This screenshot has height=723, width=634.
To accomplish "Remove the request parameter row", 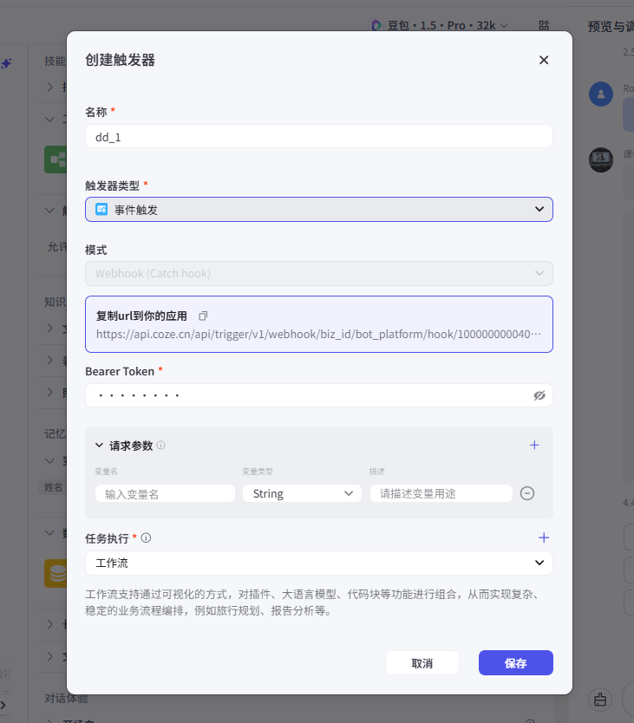I will point(527,493).
